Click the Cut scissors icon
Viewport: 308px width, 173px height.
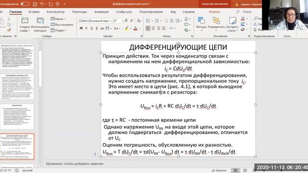click(x=9, y=19)
